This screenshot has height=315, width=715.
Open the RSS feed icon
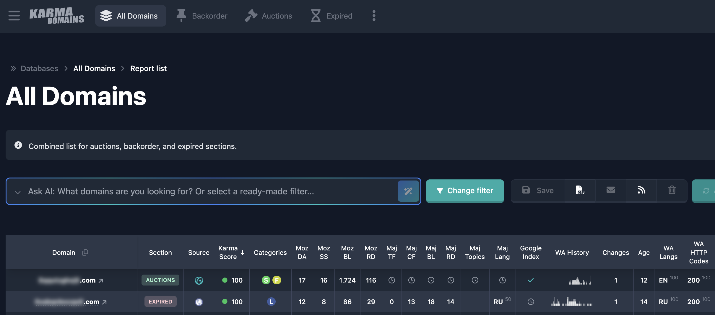641,191
